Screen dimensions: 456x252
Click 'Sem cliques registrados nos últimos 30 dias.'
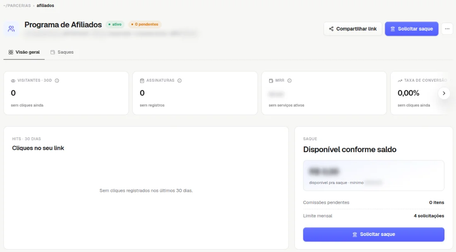tap(146, 191)
